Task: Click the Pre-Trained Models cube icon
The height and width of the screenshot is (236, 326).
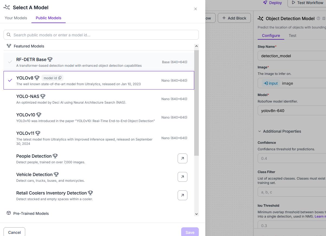Action: pyautogui.click(x=9, y=213)
